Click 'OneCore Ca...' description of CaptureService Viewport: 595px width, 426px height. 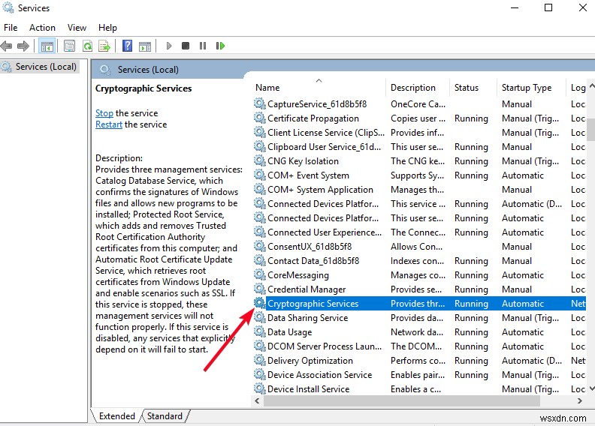point(418,103)
